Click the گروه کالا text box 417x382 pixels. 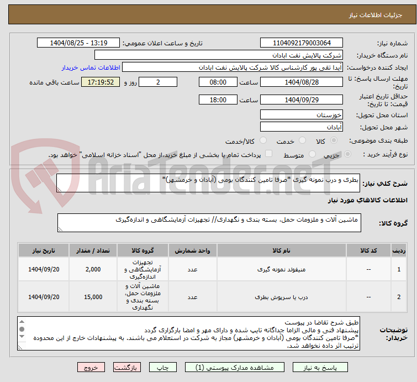209,223
